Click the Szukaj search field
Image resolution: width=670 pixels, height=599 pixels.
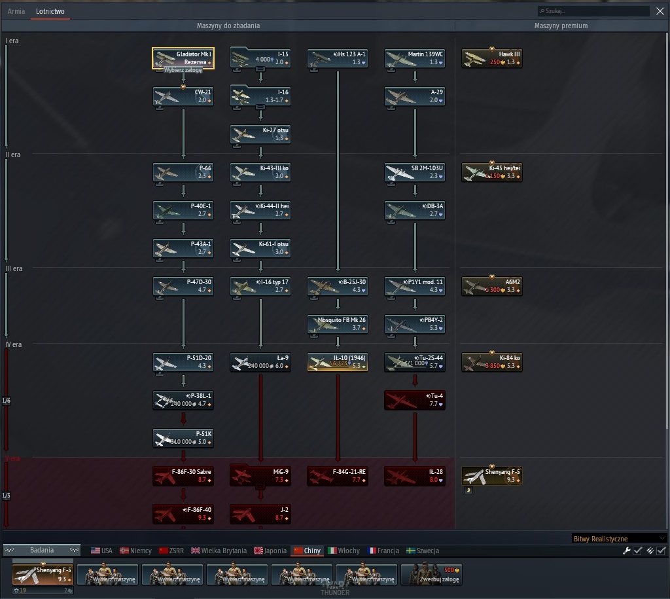click(593, 11)
